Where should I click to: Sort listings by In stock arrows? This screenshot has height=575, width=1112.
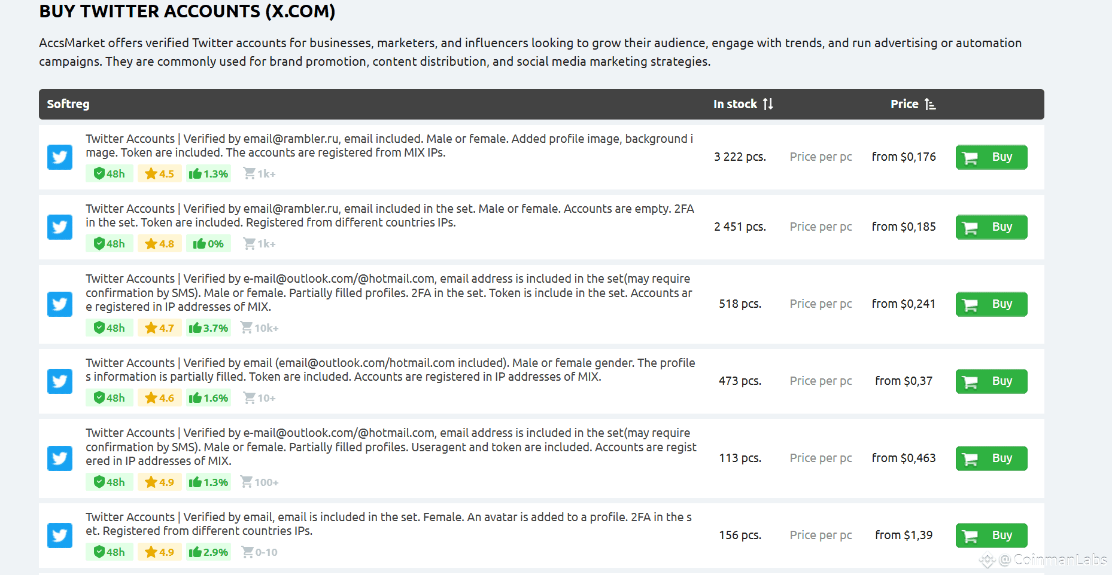click(768, 104)
